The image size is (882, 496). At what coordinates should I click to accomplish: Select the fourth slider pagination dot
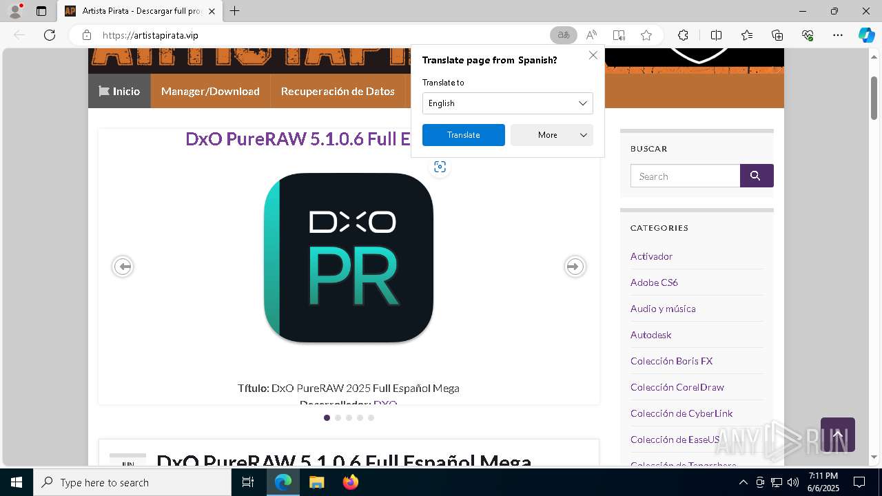[x=360, y=417]
